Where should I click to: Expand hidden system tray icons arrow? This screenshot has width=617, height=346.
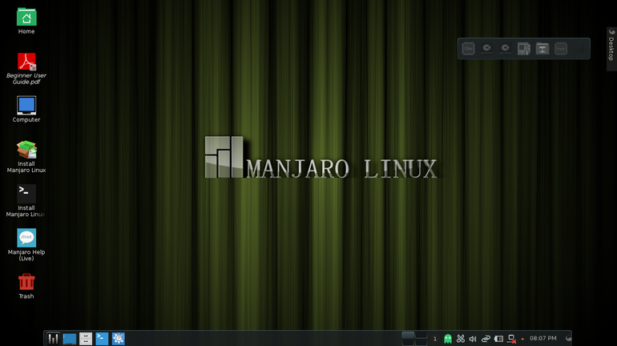pyautogui.click(x=522, y=339)
